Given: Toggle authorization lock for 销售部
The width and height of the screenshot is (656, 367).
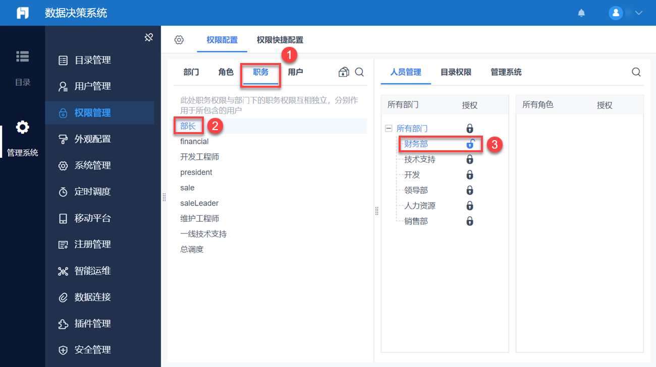Looking at the screenshot, I should tap(470, 221).
